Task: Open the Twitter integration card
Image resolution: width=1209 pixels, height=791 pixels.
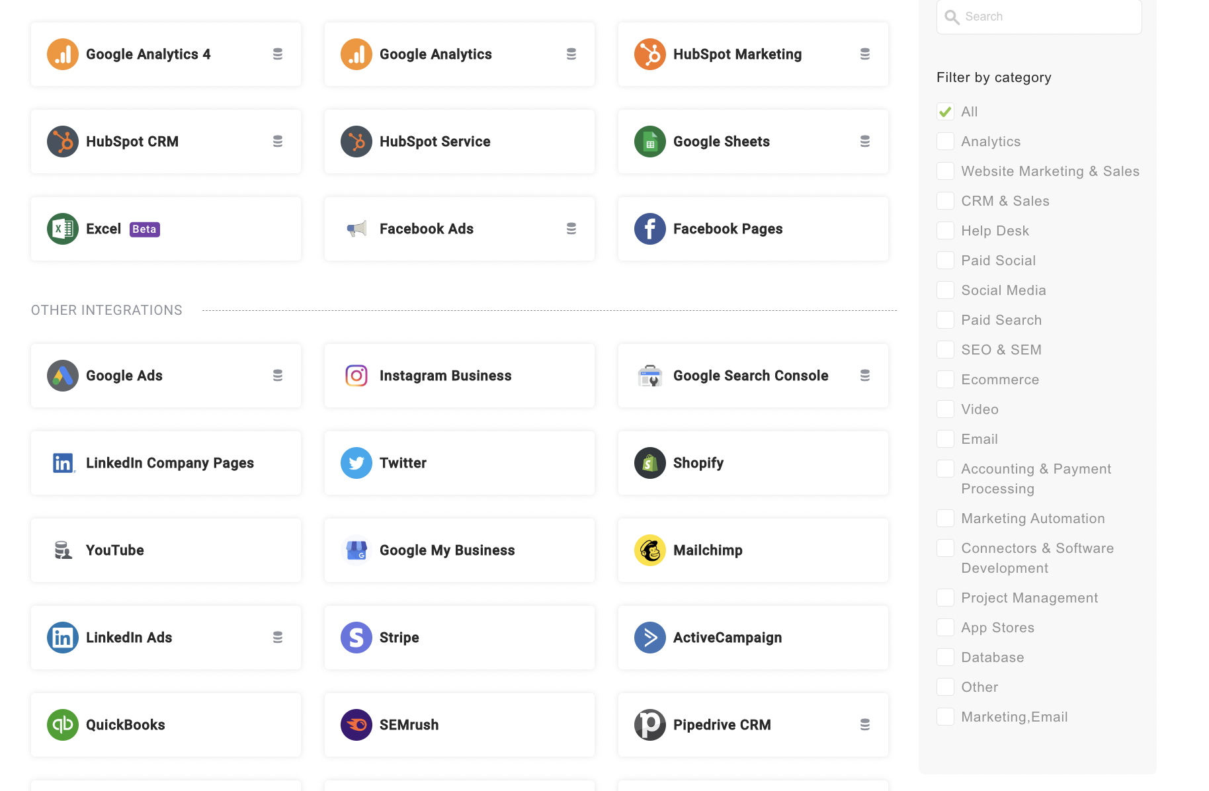Action: [x=460, y=463]
